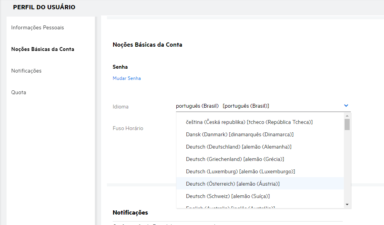This screenshot has width=384, height=225.
Task: Go to Noções Básicas da Conta in the sidebar
Action: coord(42,49)
